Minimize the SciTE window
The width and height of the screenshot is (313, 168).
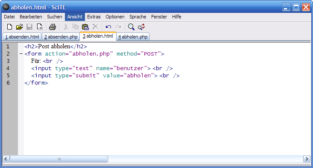(286, 7)
